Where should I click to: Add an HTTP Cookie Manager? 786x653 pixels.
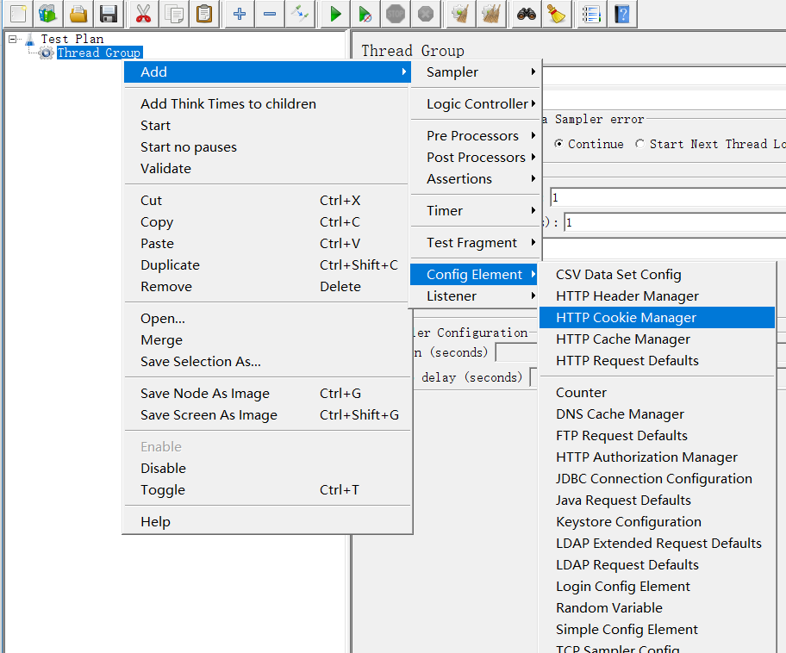(x=658, y=318)
